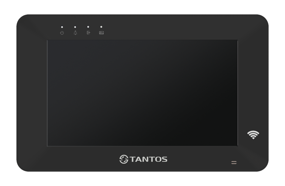This screenshot has height=186, width=285.
Task: Tap the muted bell do-not-disturb icon
Action: 75,33
